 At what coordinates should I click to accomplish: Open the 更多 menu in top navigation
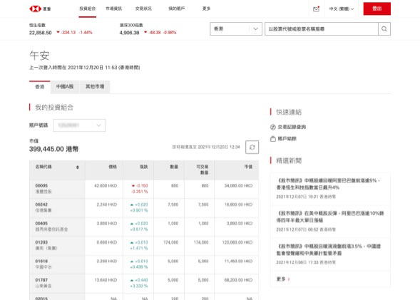[x=206, y=9]
